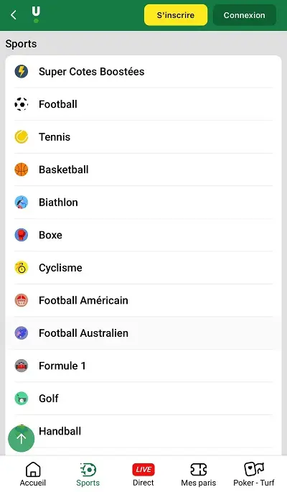The image size is (287, 492).
Task: Select the Golf icon
Action: pyautogui.click(x=22, y=398)
